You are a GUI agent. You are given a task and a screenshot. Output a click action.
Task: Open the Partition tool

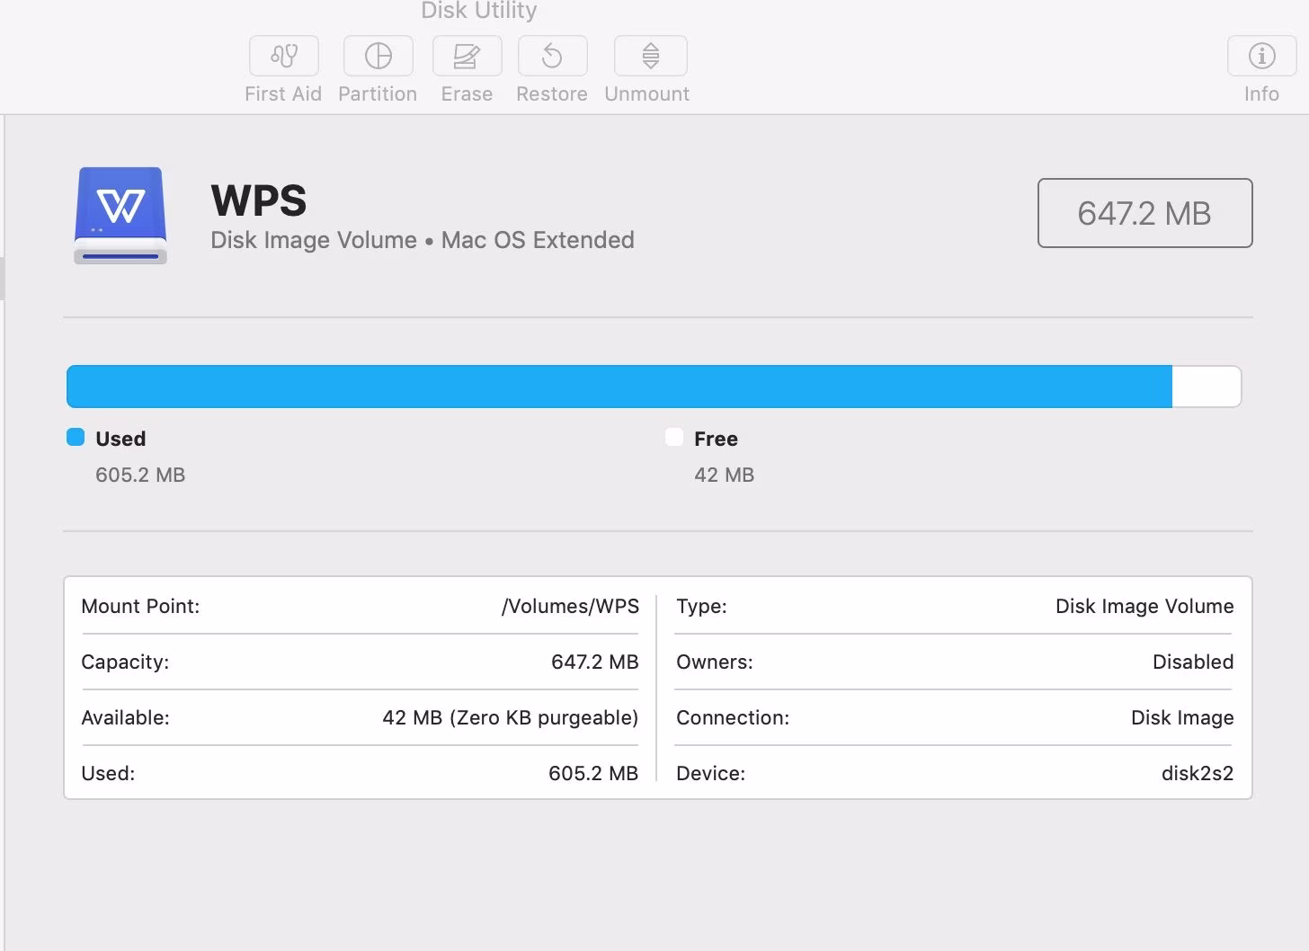[378, 57]
